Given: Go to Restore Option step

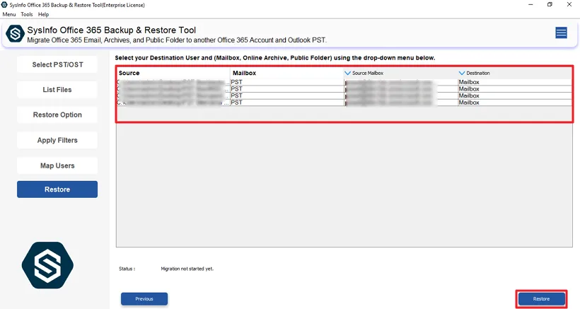Looking at the screenshot, I should 57,115.
